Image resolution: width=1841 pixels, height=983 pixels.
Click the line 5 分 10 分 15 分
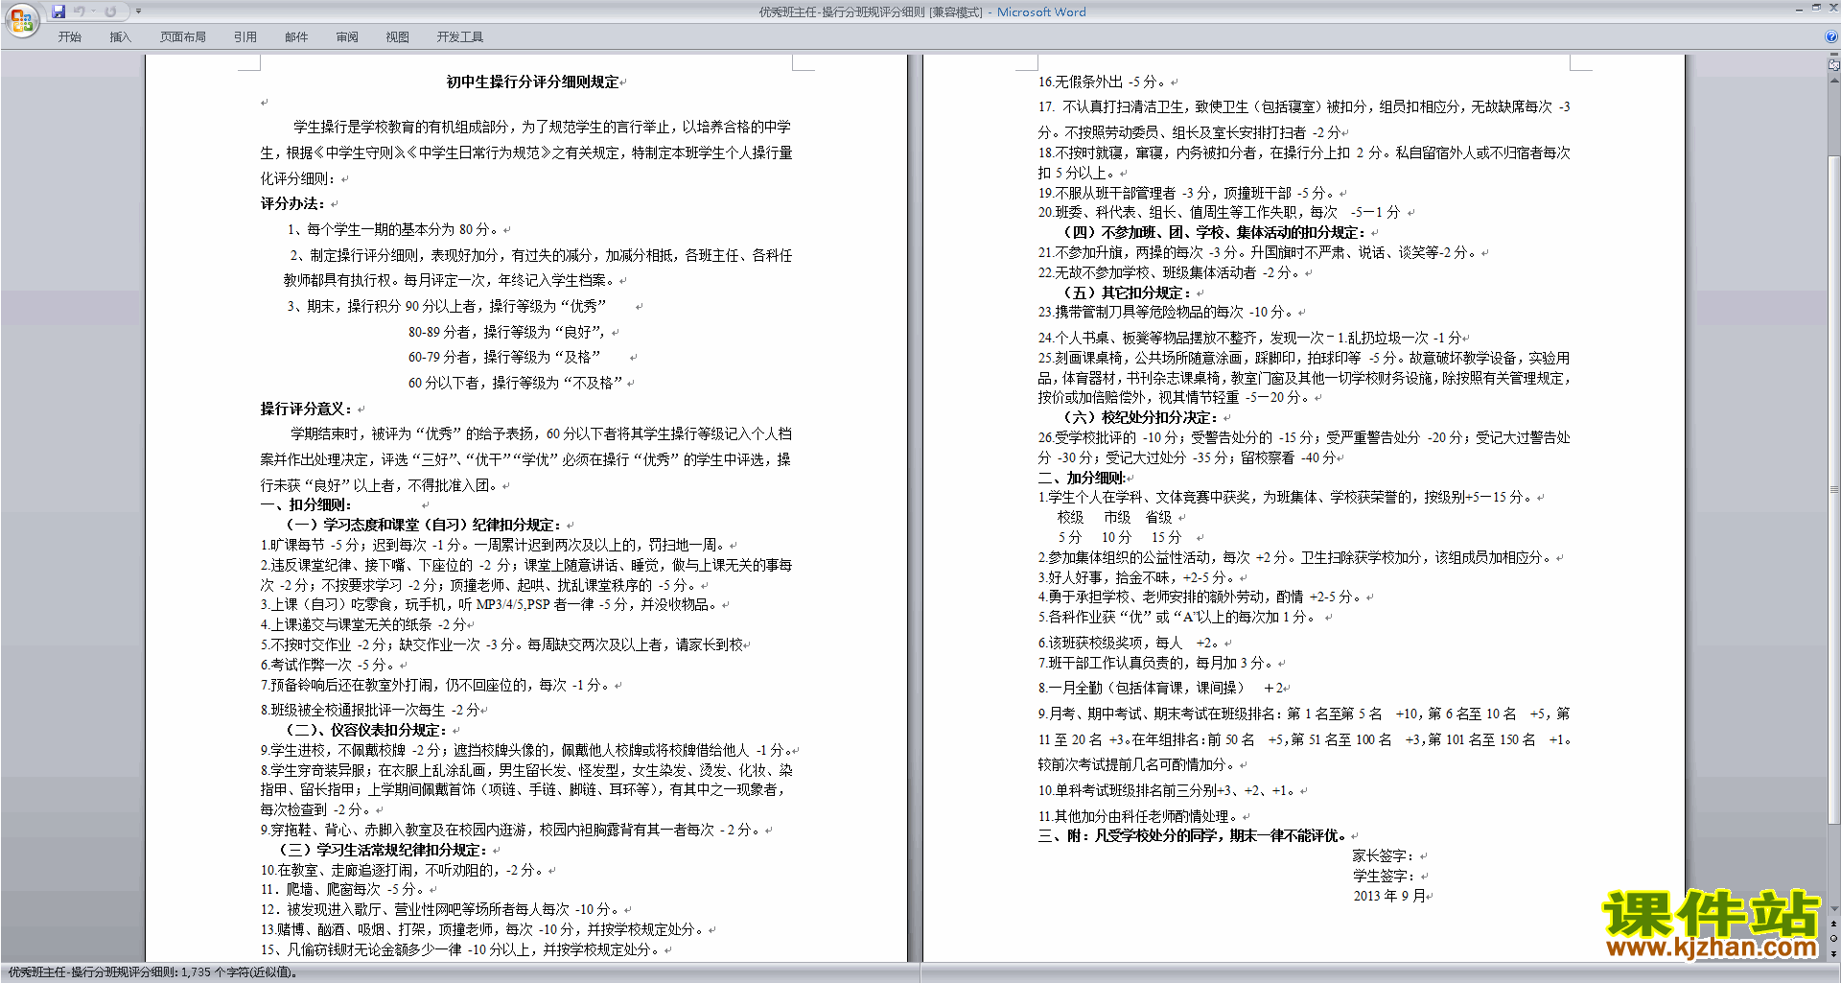1120,538
